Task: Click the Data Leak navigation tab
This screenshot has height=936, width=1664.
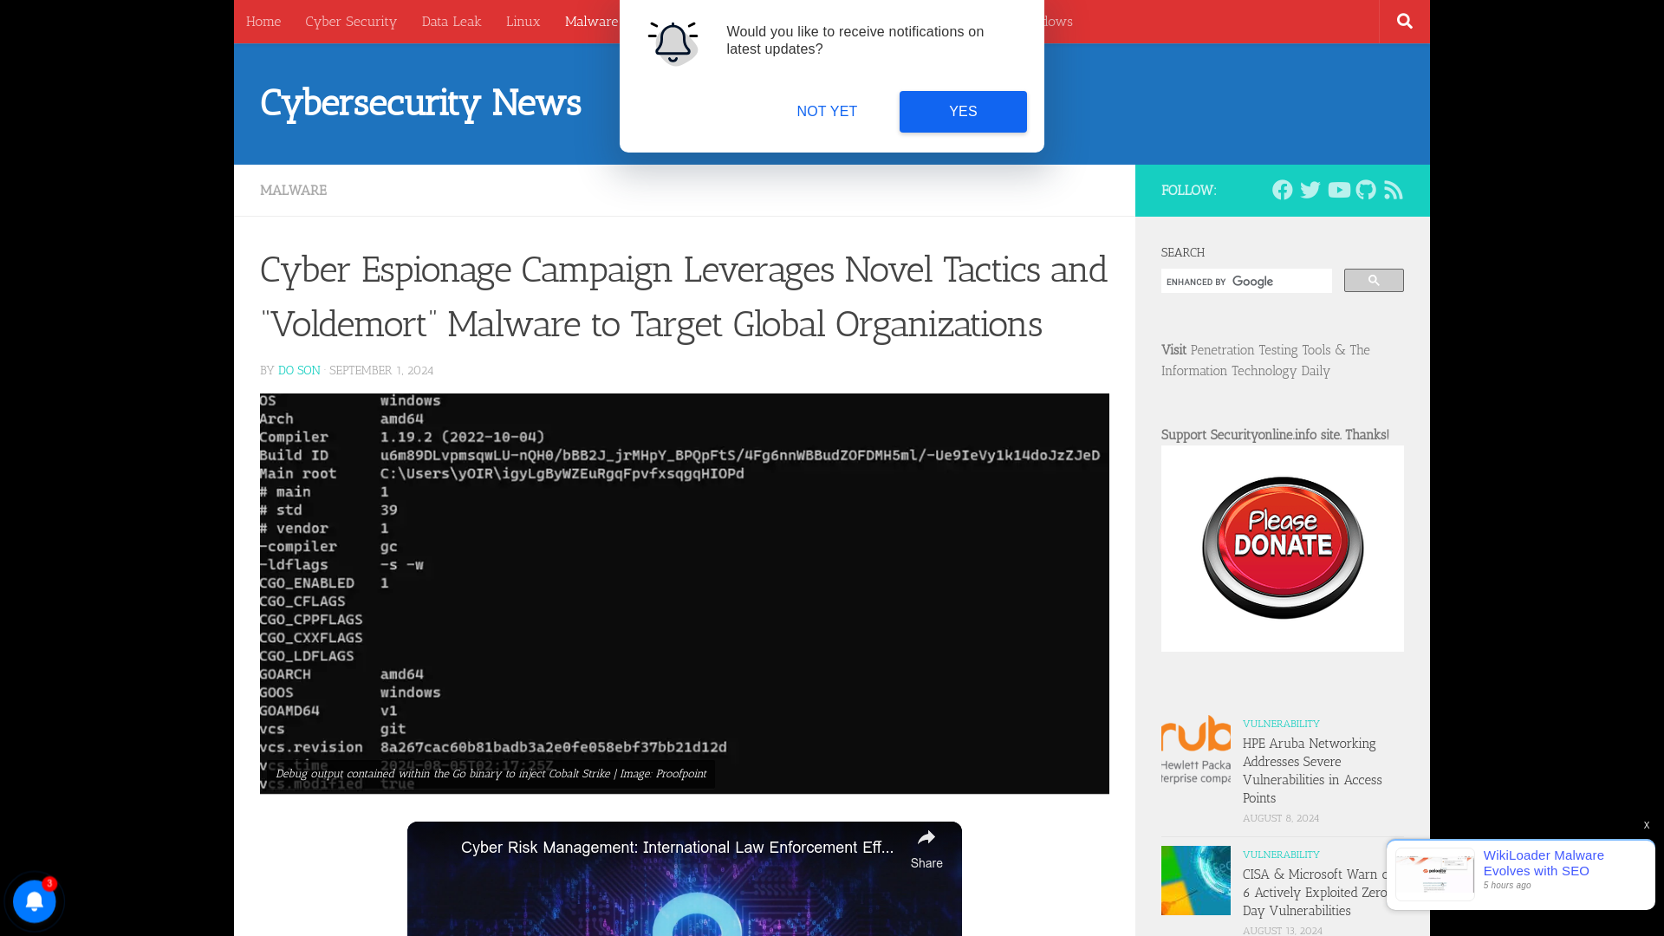Action: [451, 21]
